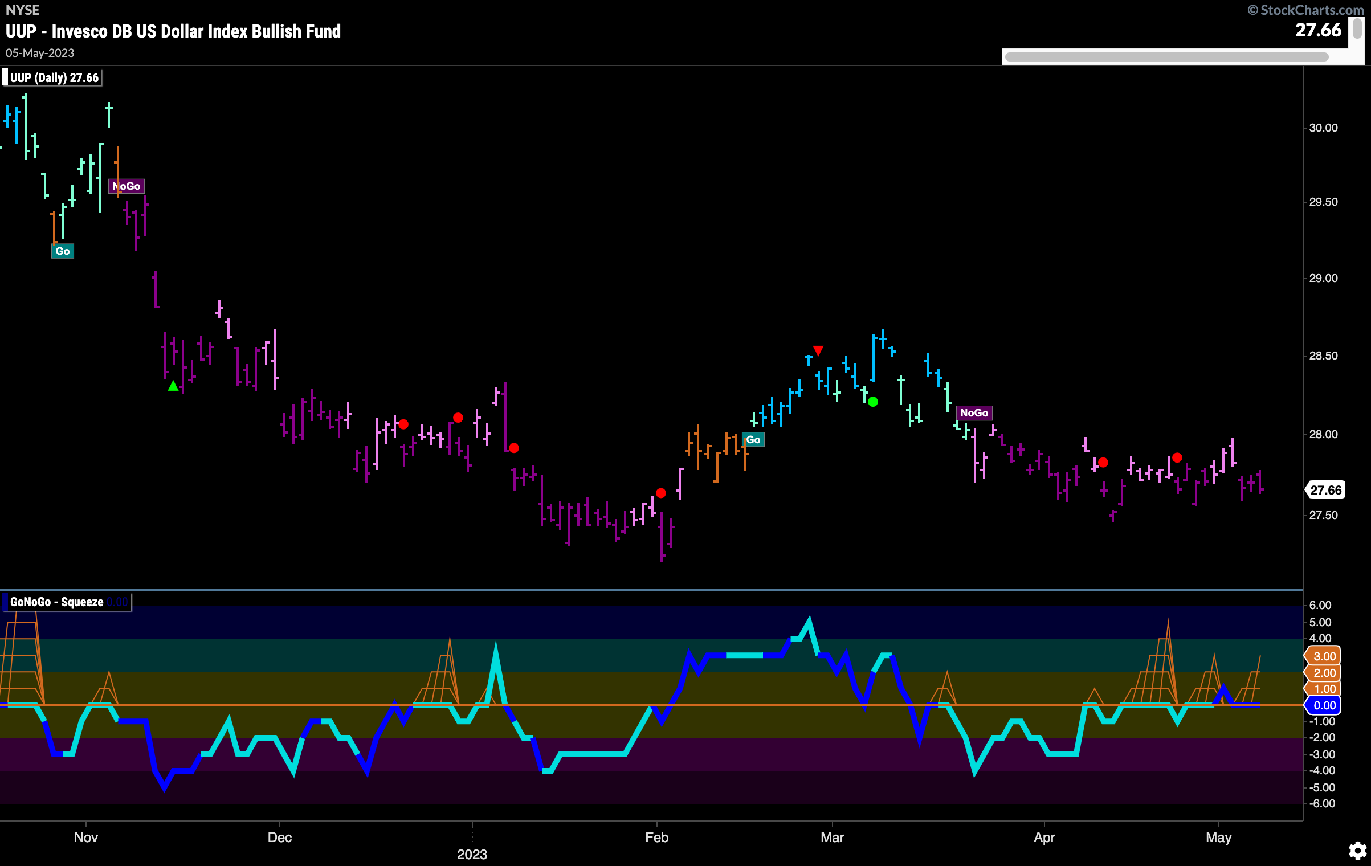Click the Go label in mid-February

753,440
